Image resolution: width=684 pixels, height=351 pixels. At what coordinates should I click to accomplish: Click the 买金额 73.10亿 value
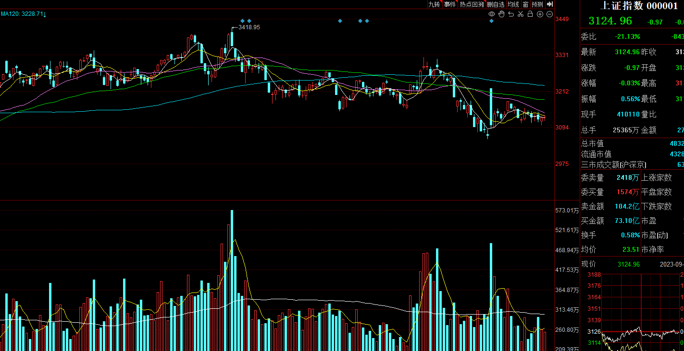click(627, 221)
